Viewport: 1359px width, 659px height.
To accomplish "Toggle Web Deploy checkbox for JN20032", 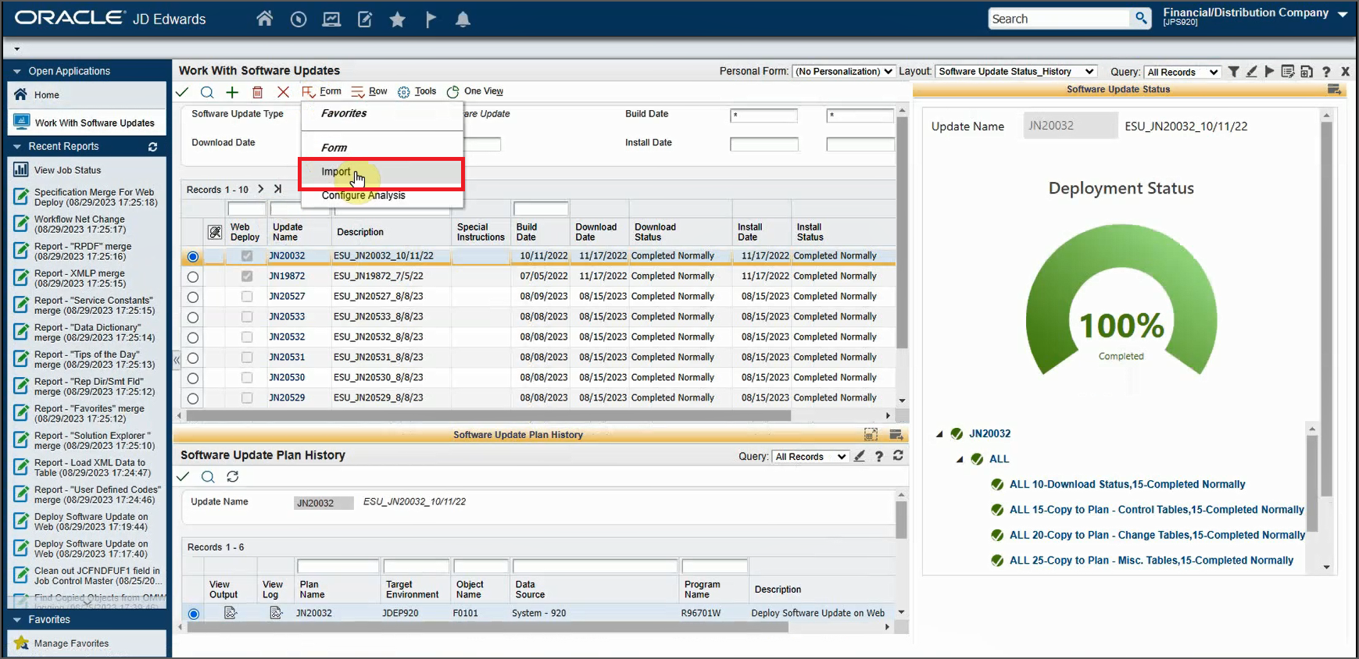I will 247,256.
